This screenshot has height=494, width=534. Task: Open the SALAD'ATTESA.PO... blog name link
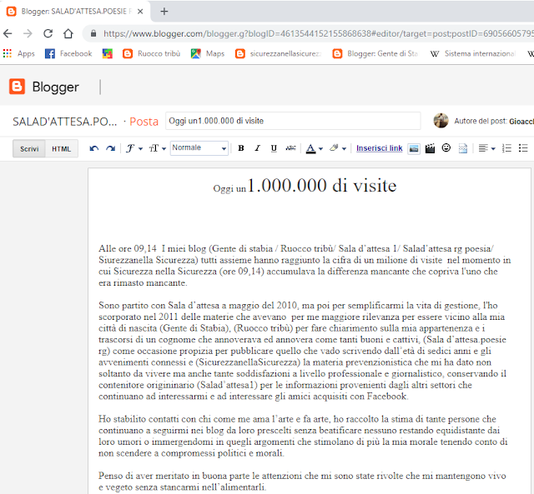[x=65, y=122]
